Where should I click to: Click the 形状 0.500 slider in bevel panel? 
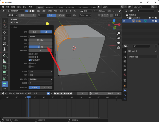coord(40,47)
